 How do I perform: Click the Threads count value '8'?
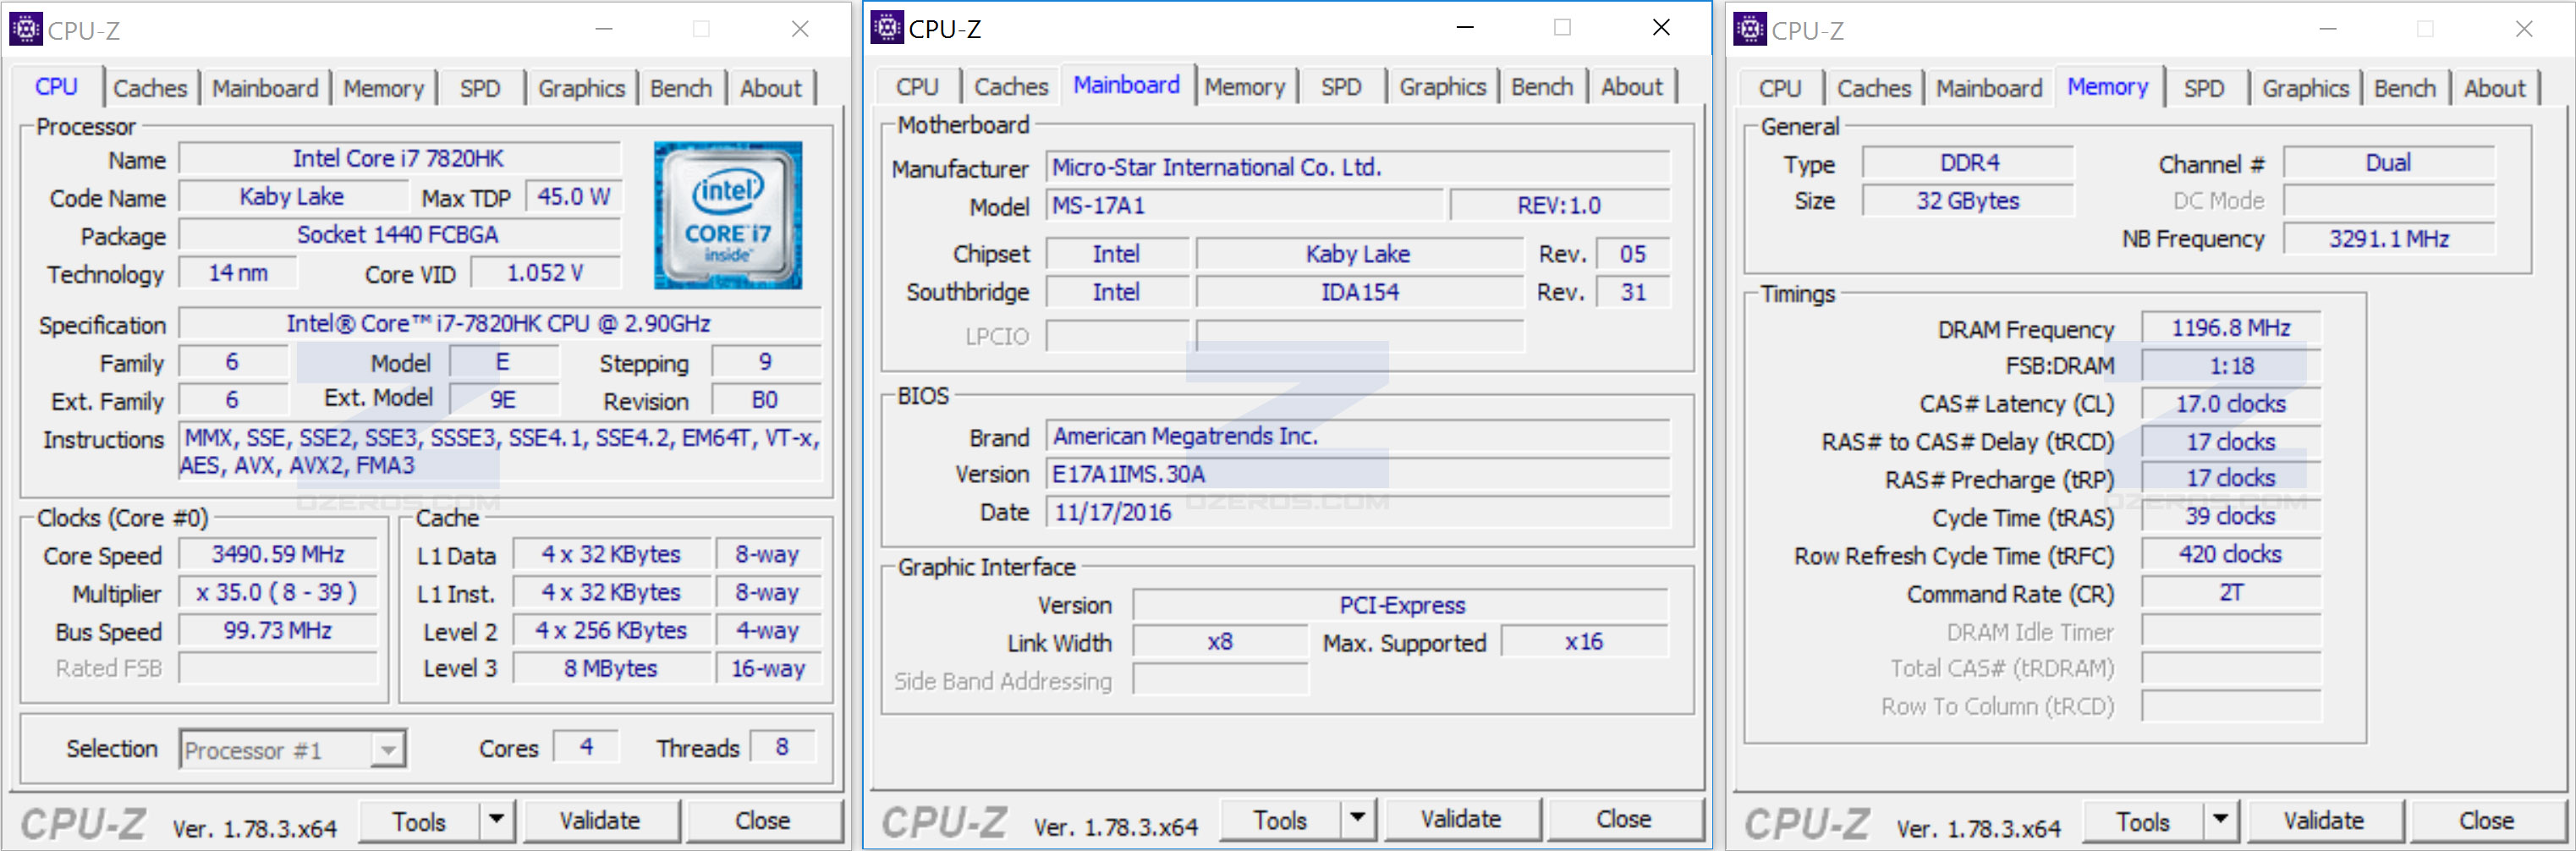pos(782,747)
